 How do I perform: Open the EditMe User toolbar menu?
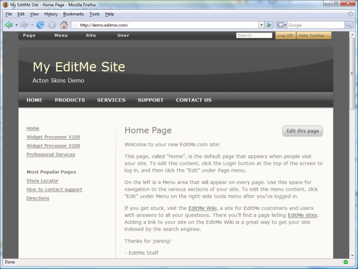point(124,35)
